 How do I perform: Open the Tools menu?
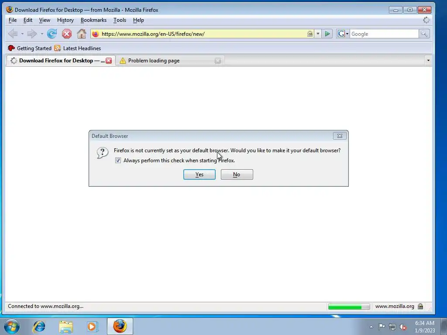[120, 20]
